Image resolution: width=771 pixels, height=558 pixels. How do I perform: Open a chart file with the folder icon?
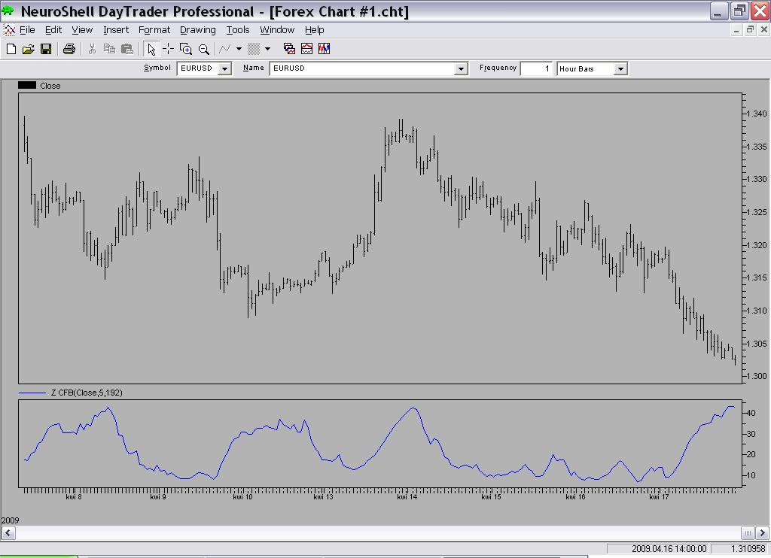(28, 49)
